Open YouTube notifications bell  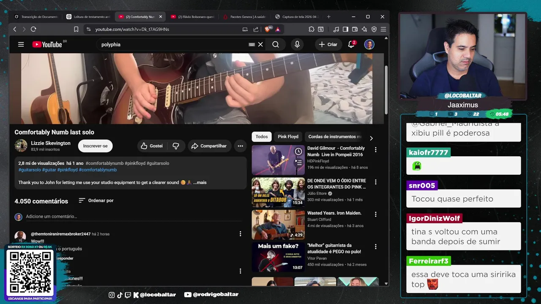click(351, 44)
